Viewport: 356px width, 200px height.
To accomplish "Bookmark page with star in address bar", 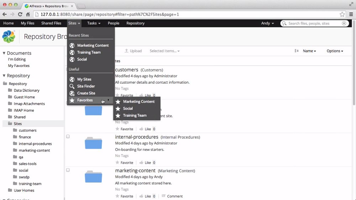I will [342, 14].
